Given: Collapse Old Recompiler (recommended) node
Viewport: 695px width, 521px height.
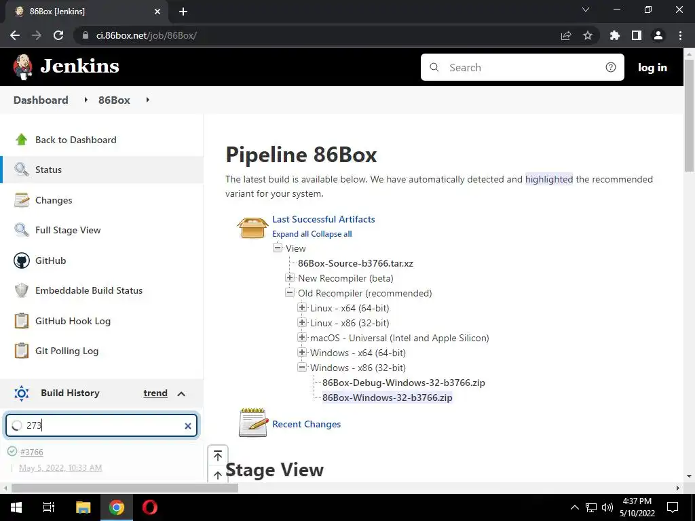Looking at the screenshot, I should coord(290,292).
